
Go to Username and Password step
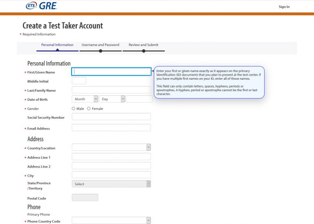tap(100, 45)
